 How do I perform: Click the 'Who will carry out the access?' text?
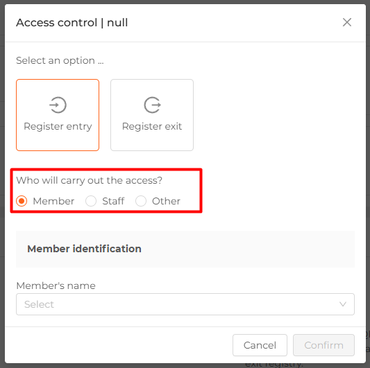89,180
